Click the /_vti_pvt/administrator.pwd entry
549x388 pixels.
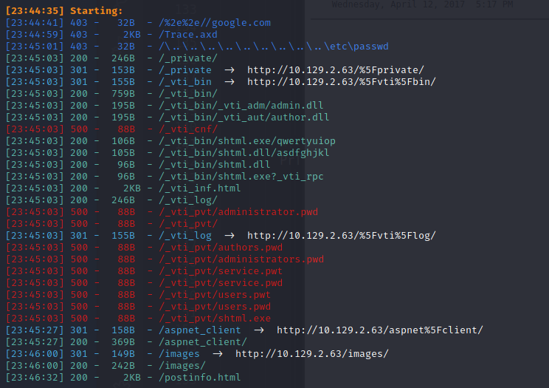point(238,212)
